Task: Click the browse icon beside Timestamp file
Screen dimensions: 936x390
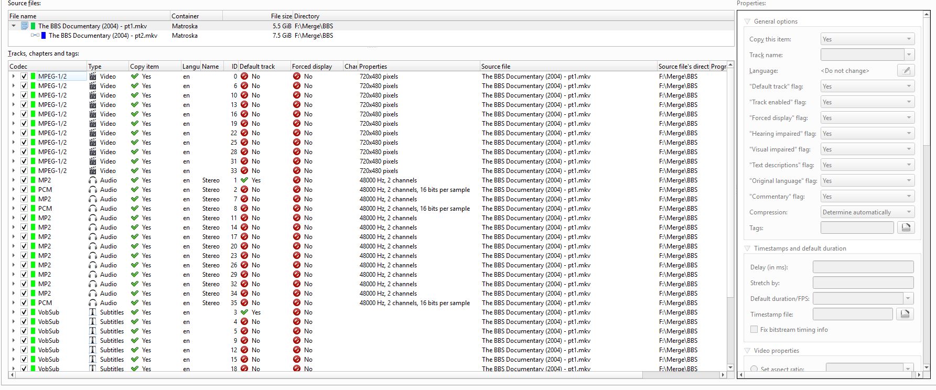Action: [x=905, y=314]
